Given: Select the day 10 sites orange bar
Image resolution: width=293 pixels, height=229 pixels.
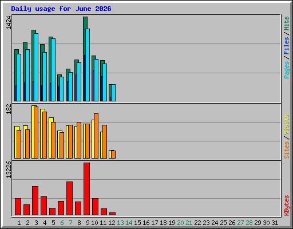Looking at the screenshot, I should (96, 136).
